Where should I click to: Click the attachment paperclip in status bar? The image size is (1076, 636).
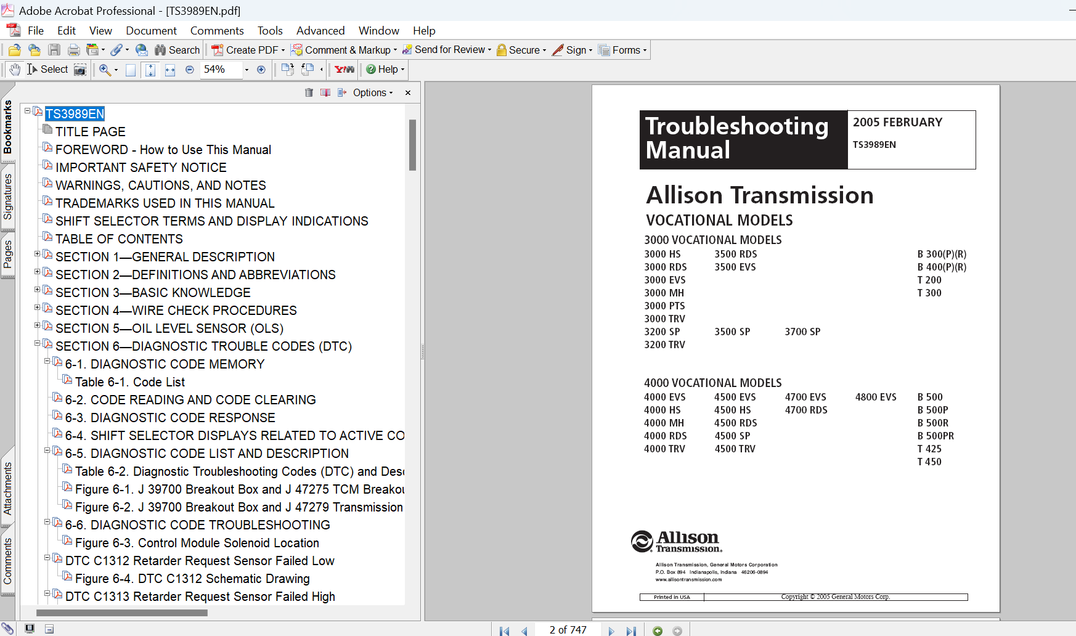point(7,629)
